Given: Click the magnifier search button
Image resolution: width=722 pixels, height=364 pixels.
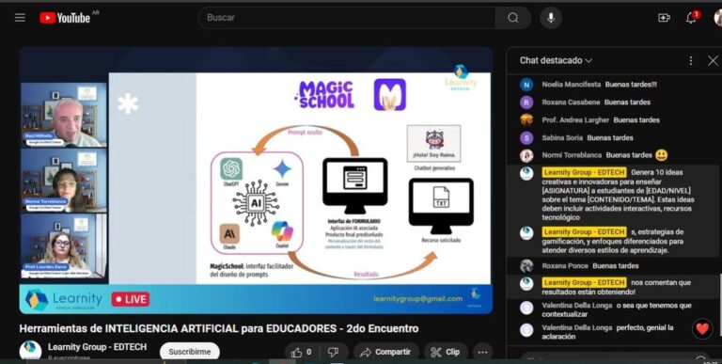Looking at the screenshot, I should click(x=513, y=18).
